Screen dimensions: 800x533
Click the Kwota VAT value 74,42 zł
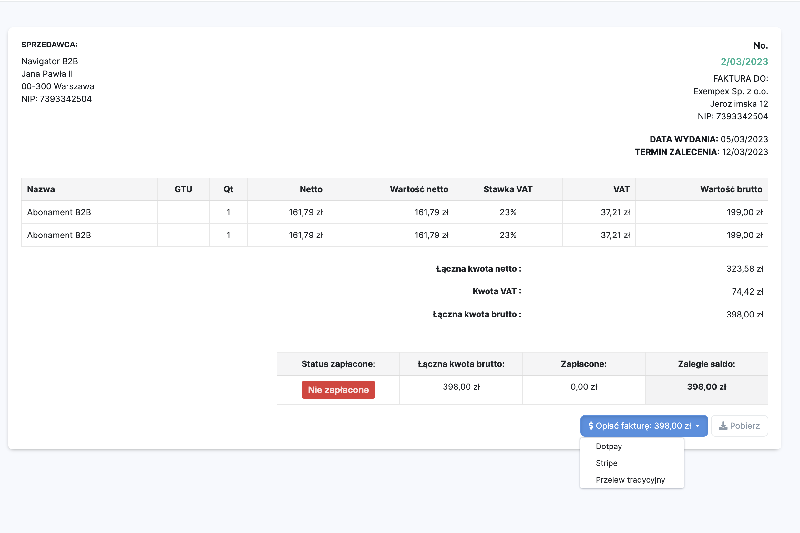tap(747, 292)
